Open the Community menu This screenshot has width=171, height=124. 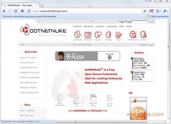(x=112, y=26)
